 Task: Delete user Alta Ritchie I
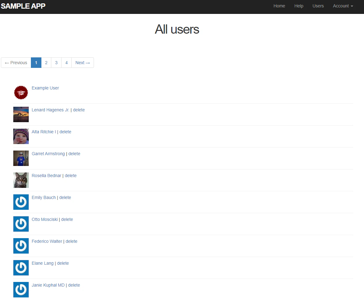(65, 132)
